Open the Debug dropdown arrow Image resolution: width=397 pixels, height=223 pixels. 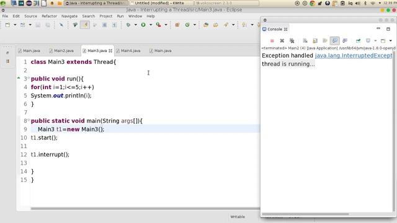click(x=135, y=25)
